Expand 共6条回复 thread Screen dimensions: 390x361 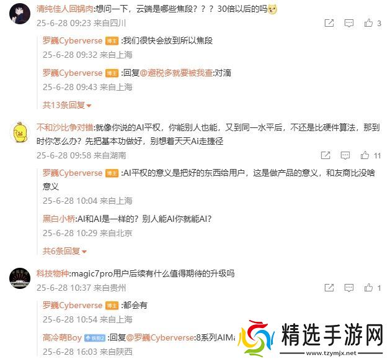[64, 251]
